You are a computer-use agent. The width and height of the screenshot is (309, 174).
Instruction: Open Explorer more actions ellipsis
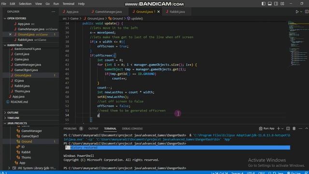(54, 12)
